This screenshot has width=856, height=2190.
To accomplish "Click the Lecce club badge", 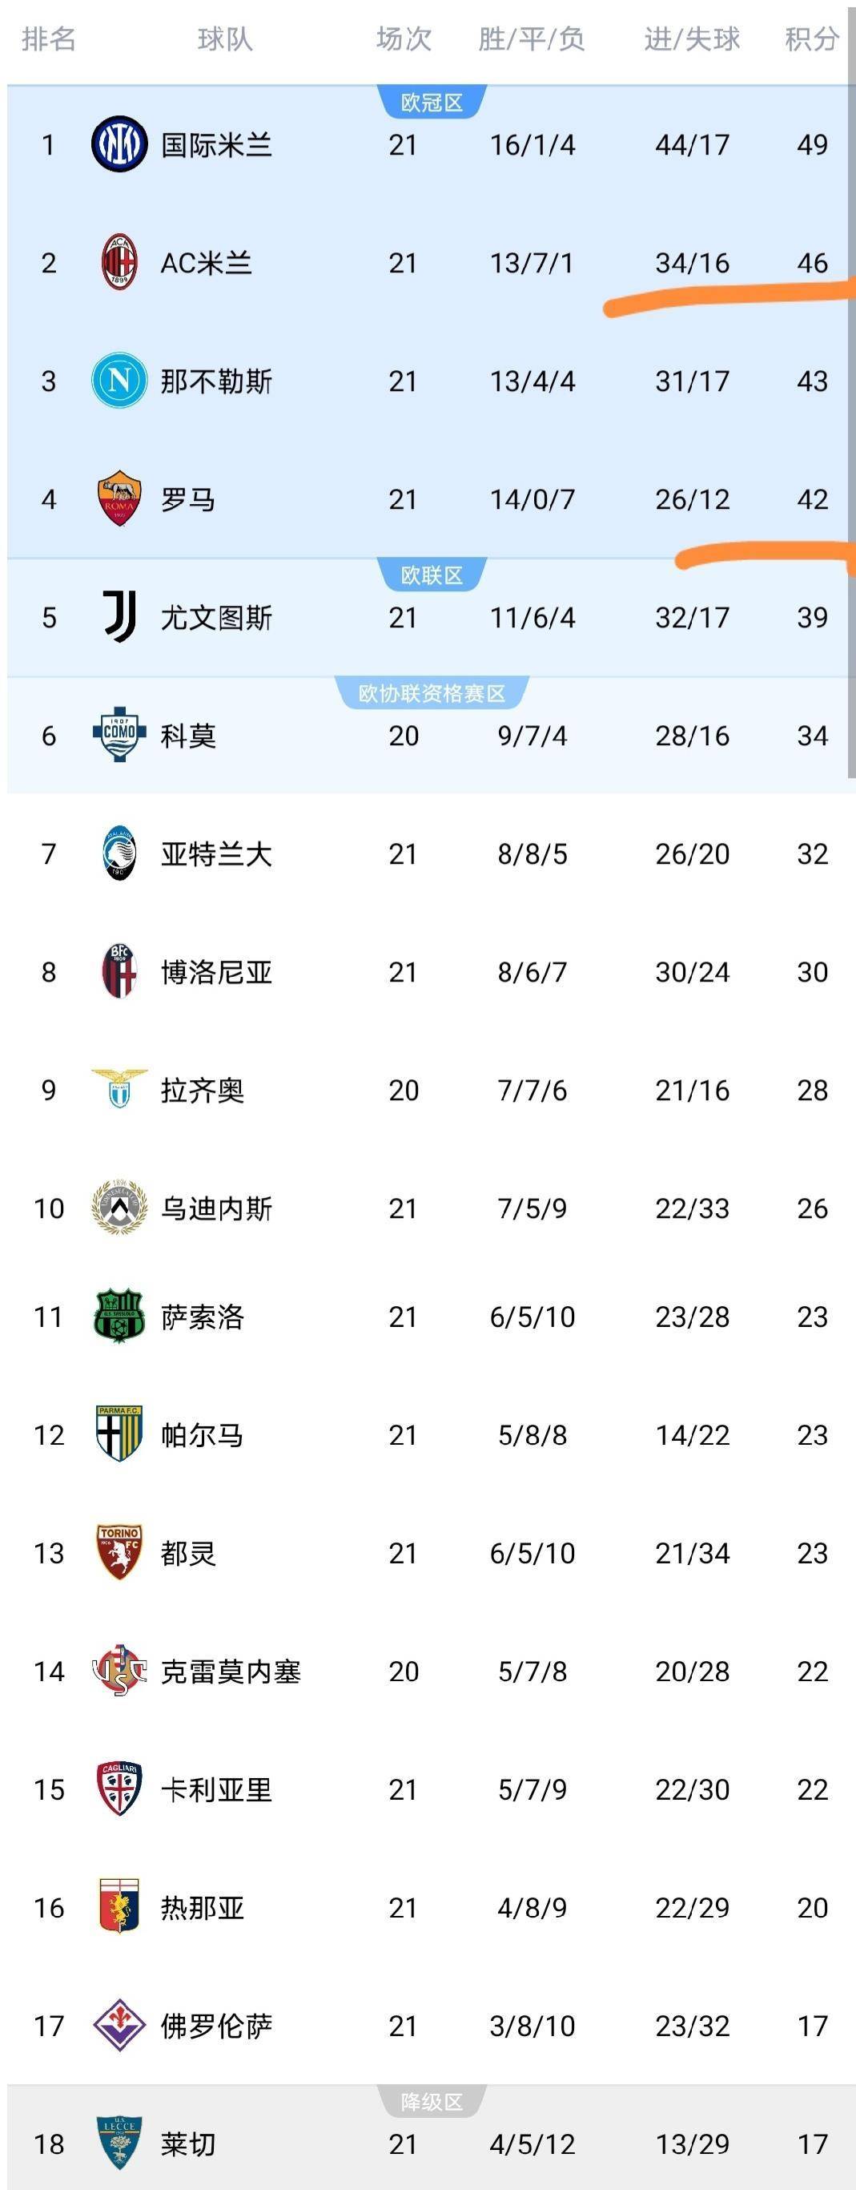I will 119,2143.
